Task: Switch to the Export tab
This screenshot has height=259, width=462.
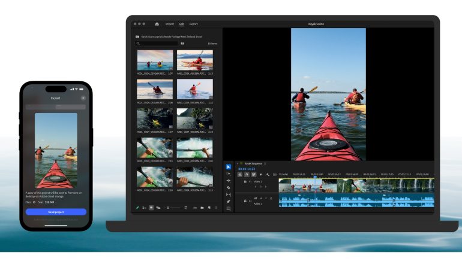Action: pyautogui.click(x=193, y=24)
